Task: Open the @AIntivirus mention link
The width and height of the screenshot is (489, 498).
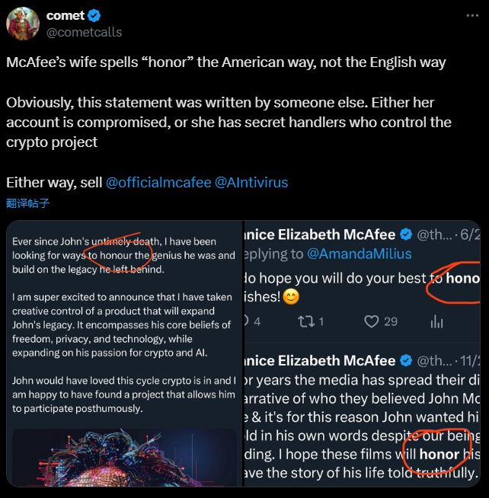Action: point(251,183)
